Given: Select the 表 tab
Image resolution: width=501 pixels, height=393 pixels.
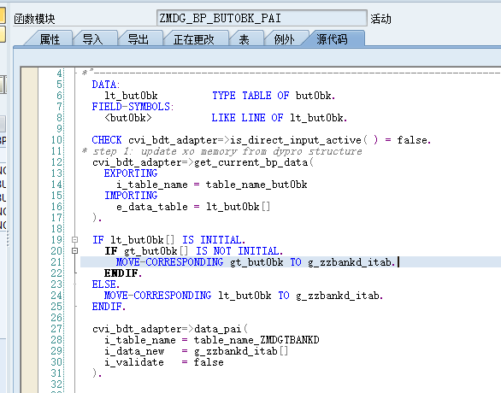Looking at the screenshot, I should 245,39.
